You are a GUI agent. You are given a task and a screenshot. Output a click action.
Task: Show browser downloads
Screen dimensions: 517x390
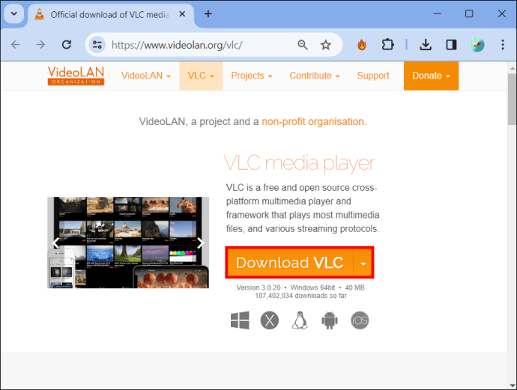(x=426, y=44)
